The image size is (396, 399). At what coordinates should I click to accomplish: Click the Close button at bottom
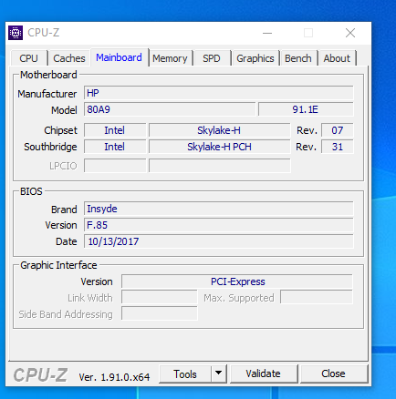pyautogui.click(x=334, y=373)
